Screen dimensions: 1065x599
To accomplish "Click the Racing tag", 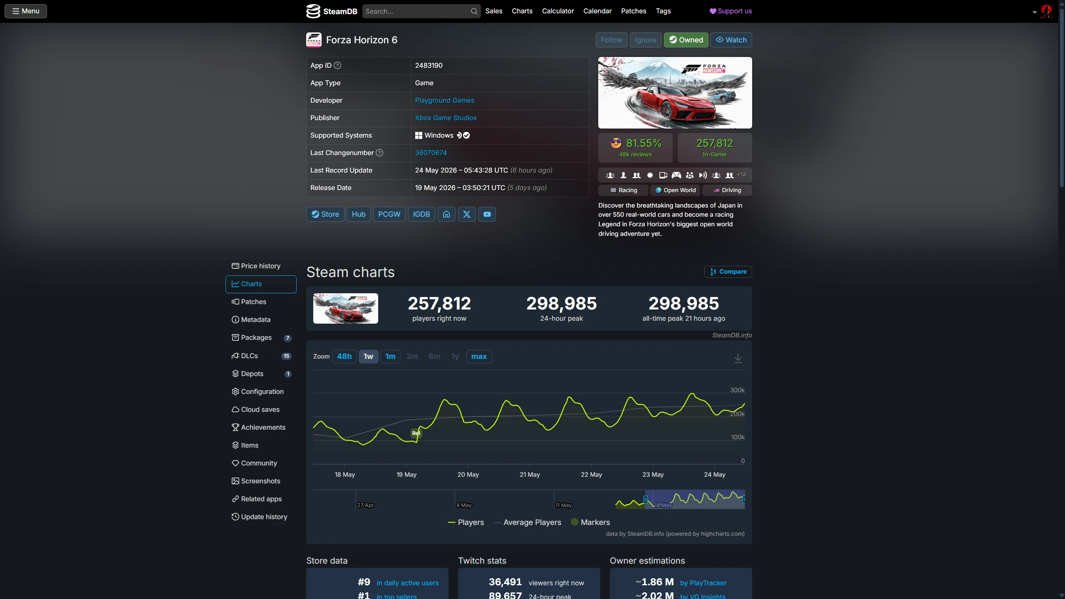I will point(623,190).
